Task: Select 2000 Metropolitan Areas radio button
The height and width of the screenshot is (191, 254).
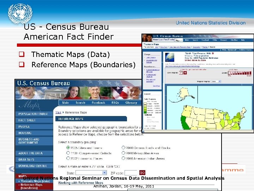Action: 123,153
